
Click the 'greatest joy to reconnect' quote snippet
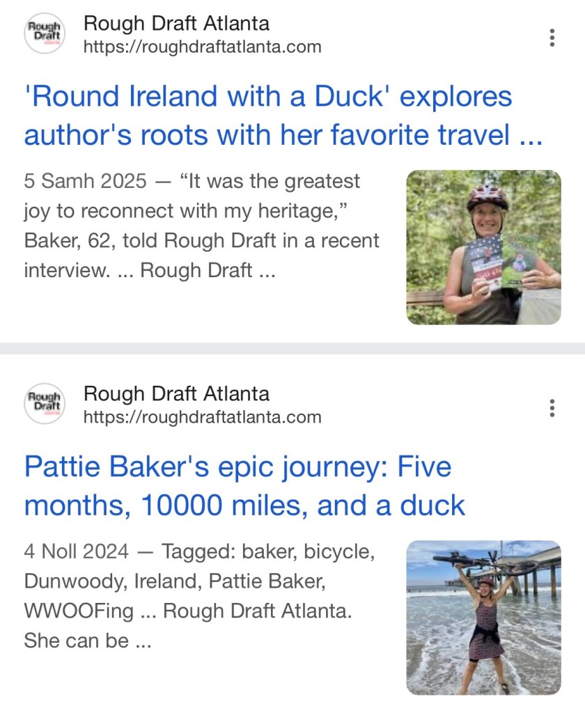point(270,182)
